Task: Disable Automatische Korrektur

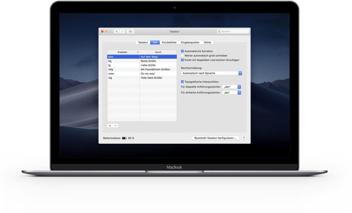Action: click(x=182, y=51)
